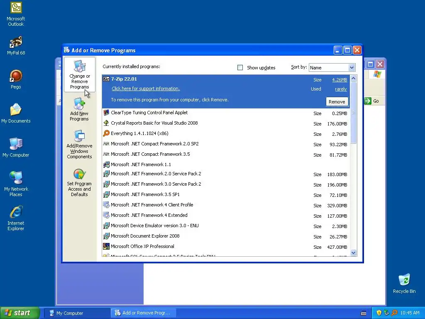
Task: Click Add or Remove Programs taskbar button
Action: click(x=144, y=313)
